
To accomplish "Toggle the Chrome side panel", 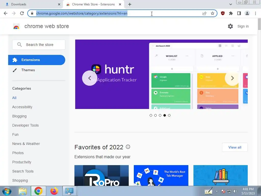I will [239, 13].
